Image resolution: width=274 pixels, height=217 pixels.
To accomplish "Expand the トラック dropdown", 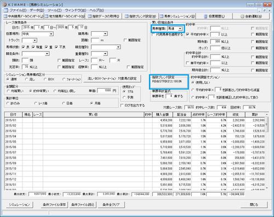I will pyautogui.click(x=35, y=40).
